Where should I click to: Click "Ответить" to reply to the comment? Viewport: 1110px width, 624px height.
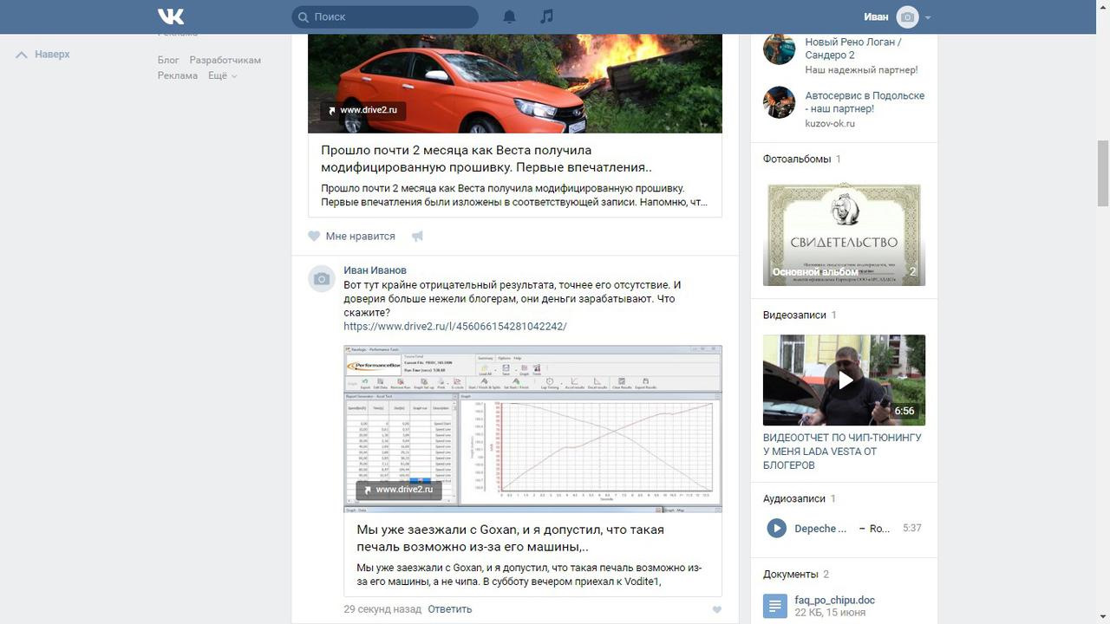pos(450,609)
